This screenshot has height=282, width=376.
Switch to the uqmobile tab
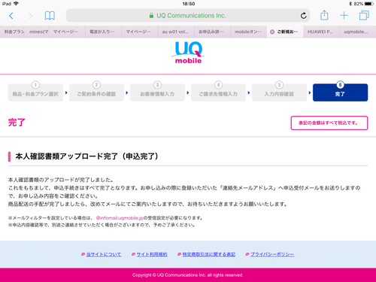(358, 32)
